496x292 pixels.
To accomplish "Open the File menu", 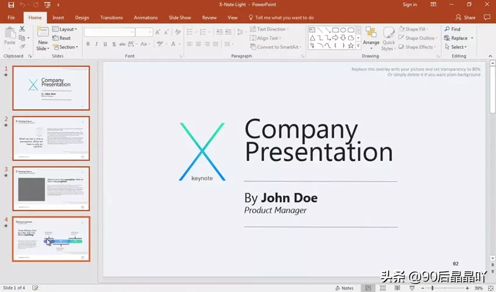I will pyautogui.click(x=12, y=17).
